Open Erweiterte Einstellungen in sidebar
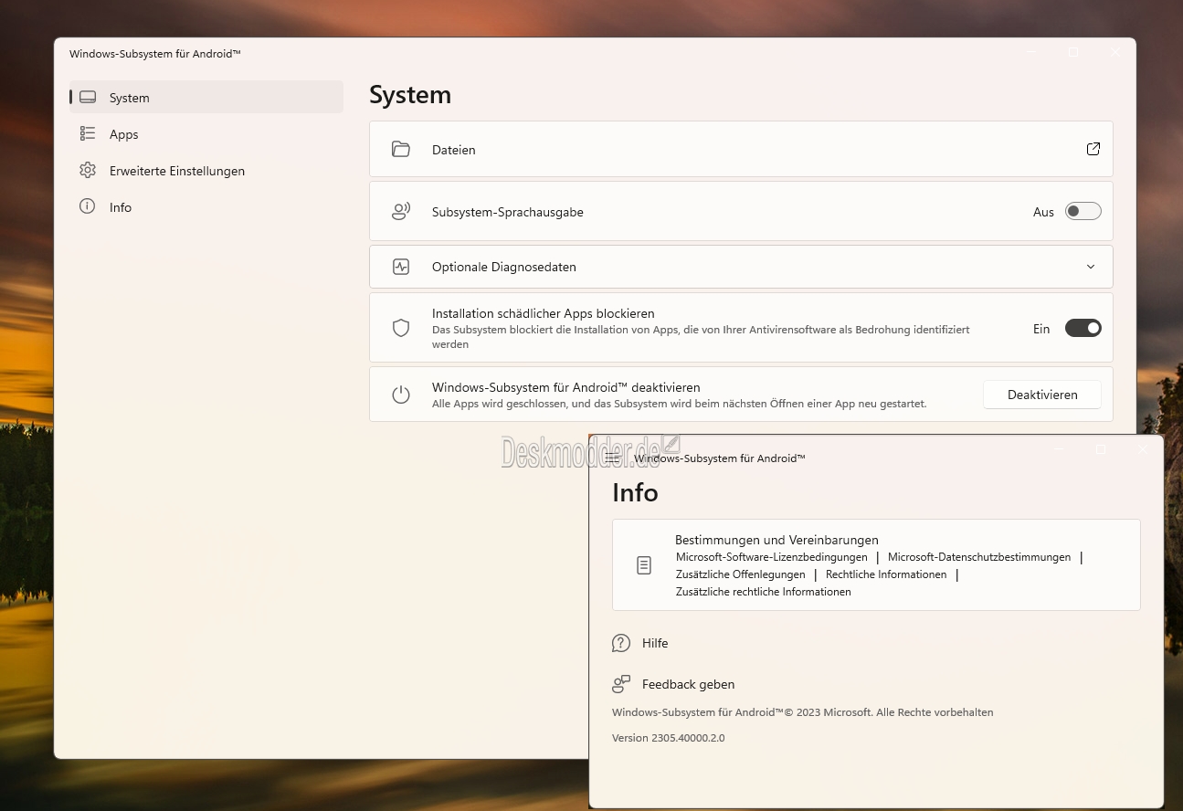 coord(206,171)
